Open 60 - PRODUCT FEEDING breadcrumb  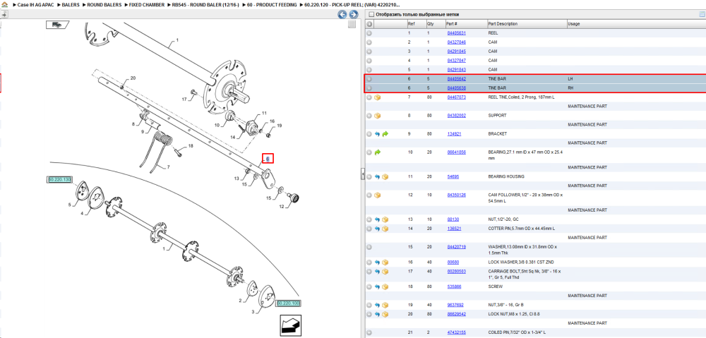(x=272, y=4)
